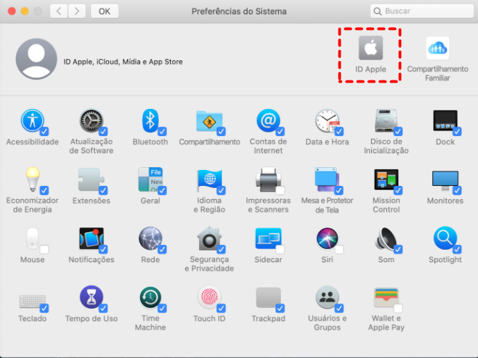This screenshot has height=358, width=478.
Task: Uncheck the Touch ID checkbox
Action: click(221, 308)
